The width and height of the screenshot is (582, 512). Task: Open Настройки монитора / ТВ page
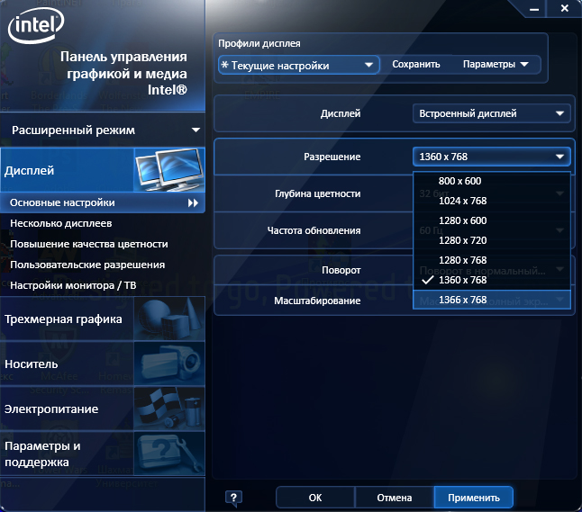pyautogui.click(x=73, y=285)
